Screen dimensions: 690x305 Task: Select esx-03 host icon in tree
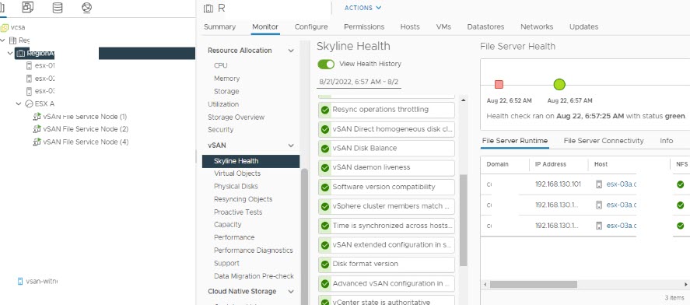coord(29,91)
